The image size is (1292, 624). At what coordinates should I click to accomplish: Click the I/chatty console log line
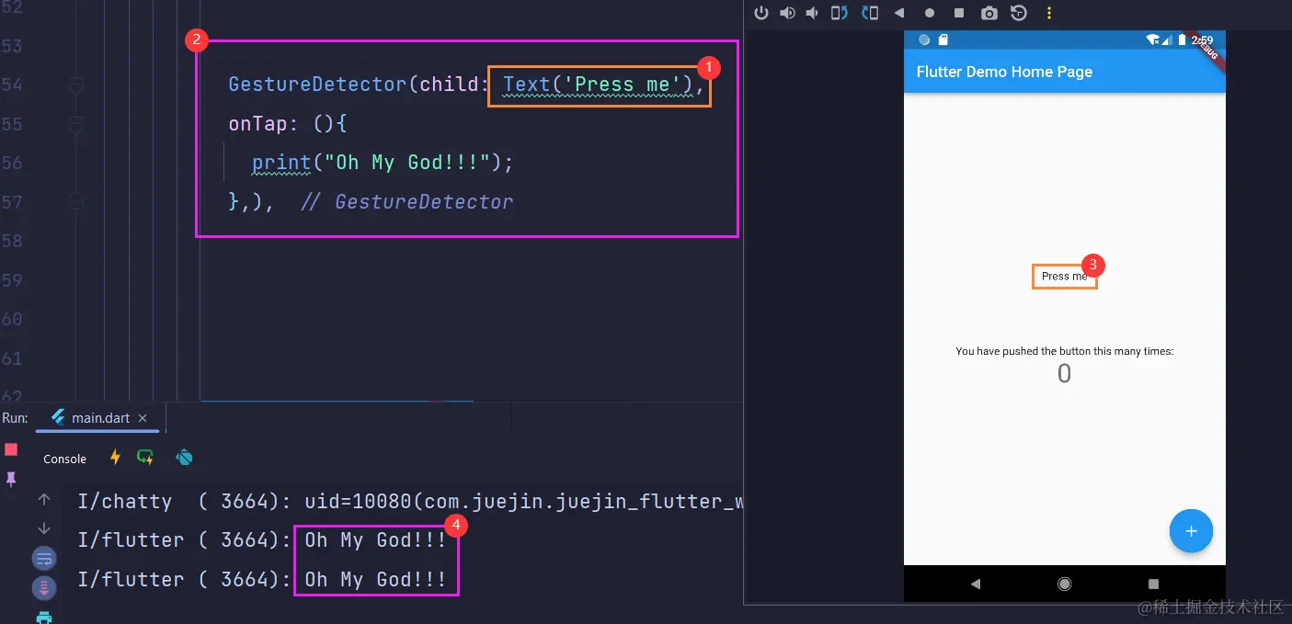(x=410, y=501)
